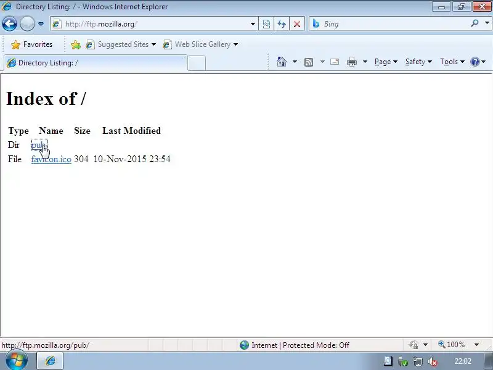Click Internet Explorer taskbar button
This screenshot has width=493, height=370.
(51, 361)
